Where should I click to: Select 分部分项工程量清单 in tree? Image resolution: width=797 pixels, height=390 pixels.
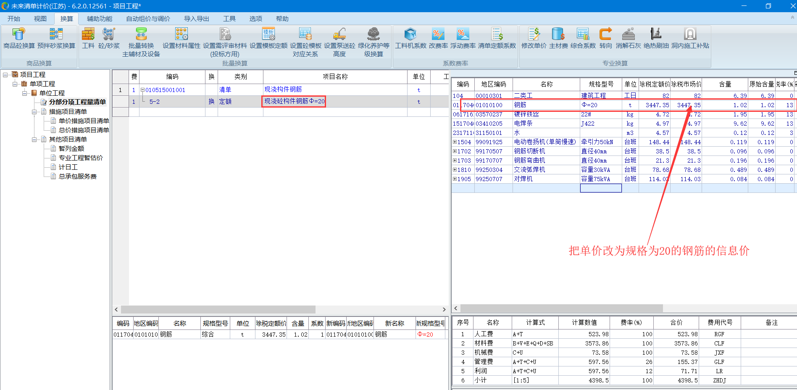(77, 102)
